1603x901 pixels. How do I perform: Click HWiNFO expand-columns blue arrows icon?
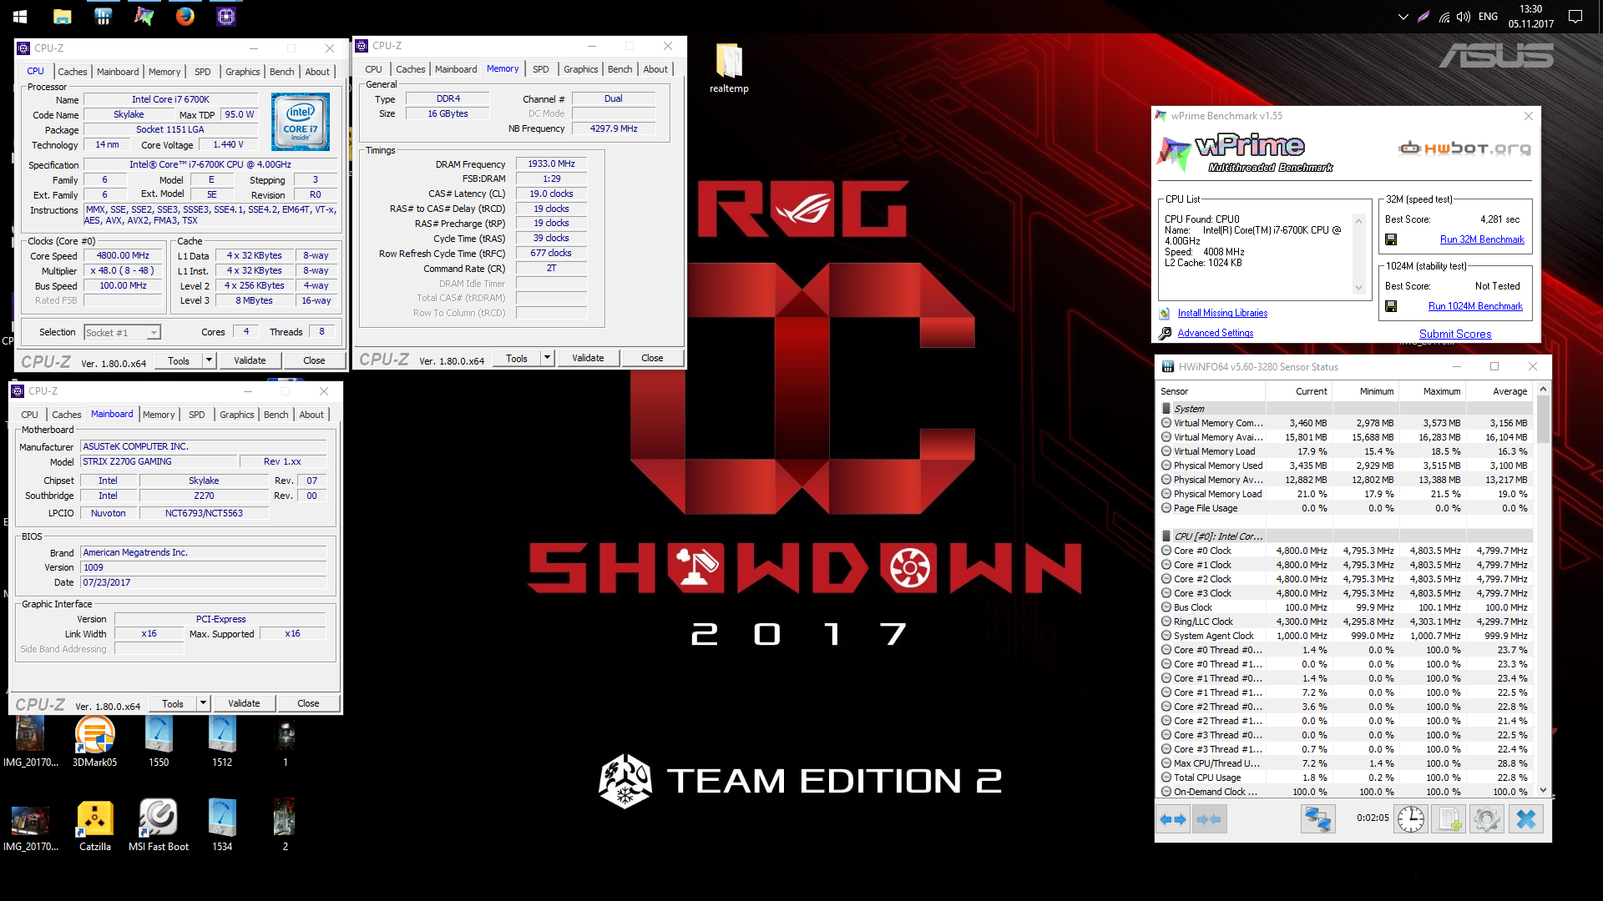pyautogui.click(x=1173, y=819)
